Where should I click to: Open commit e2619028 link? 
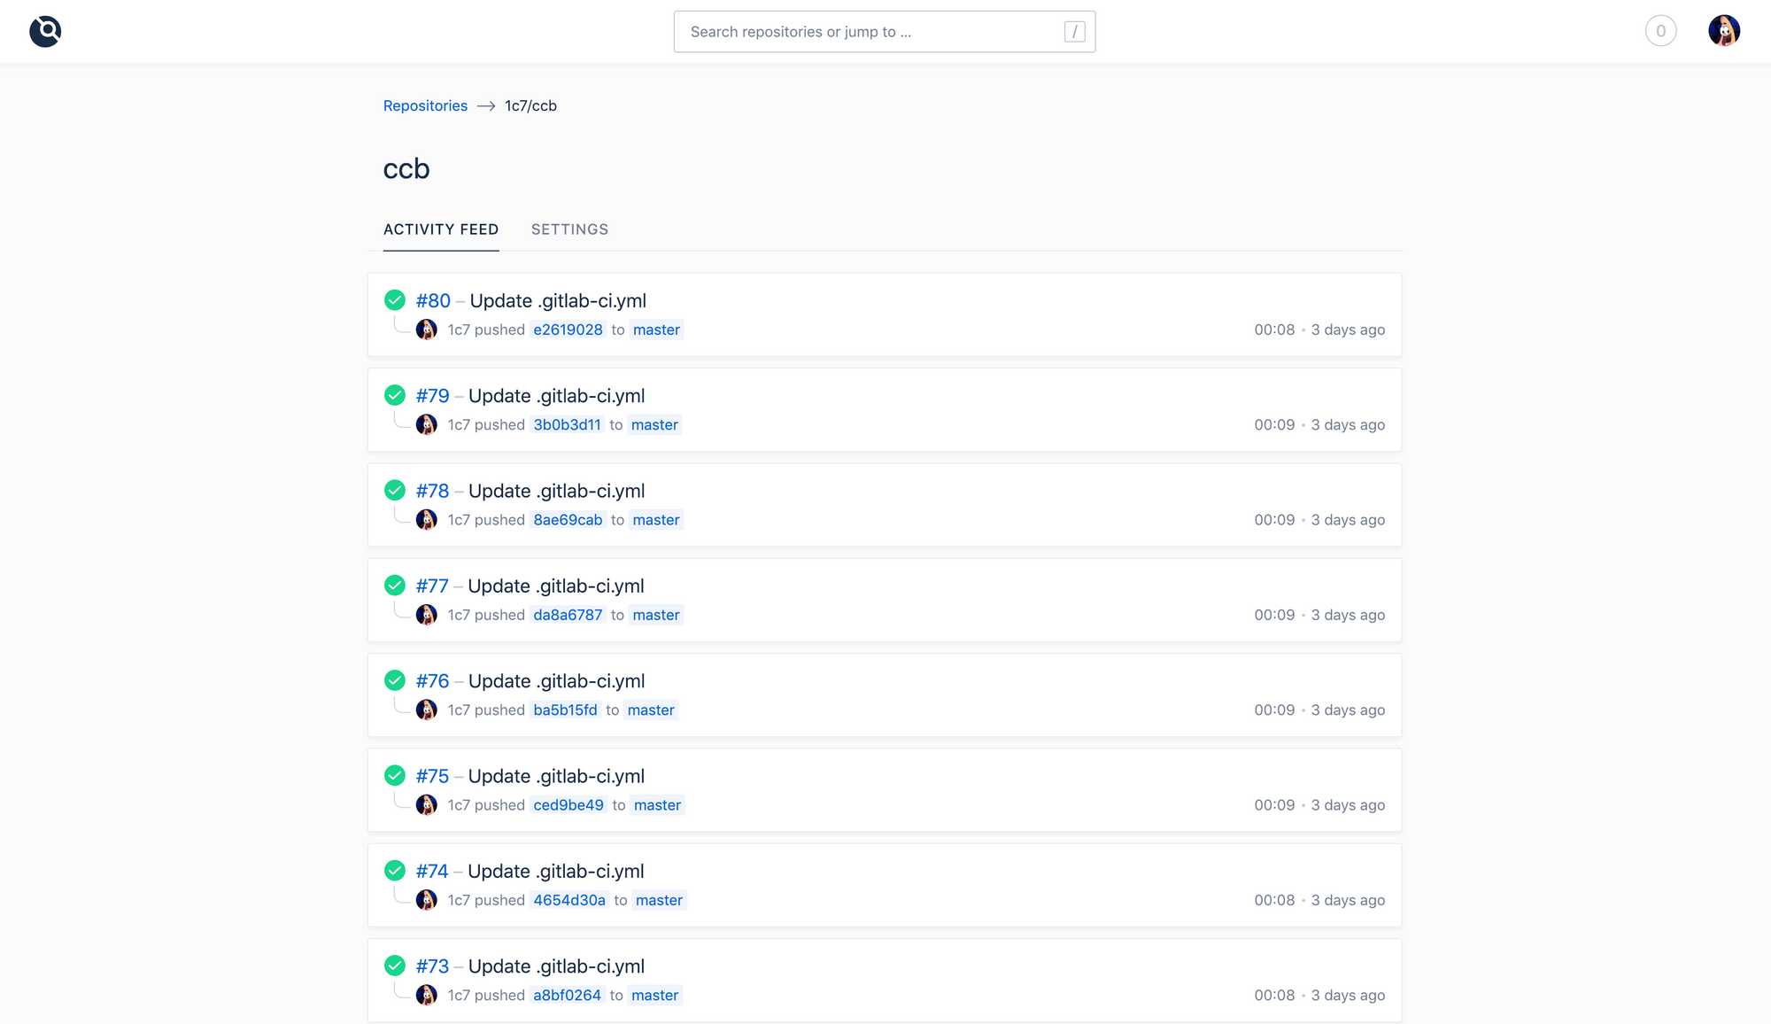point(568,330)
